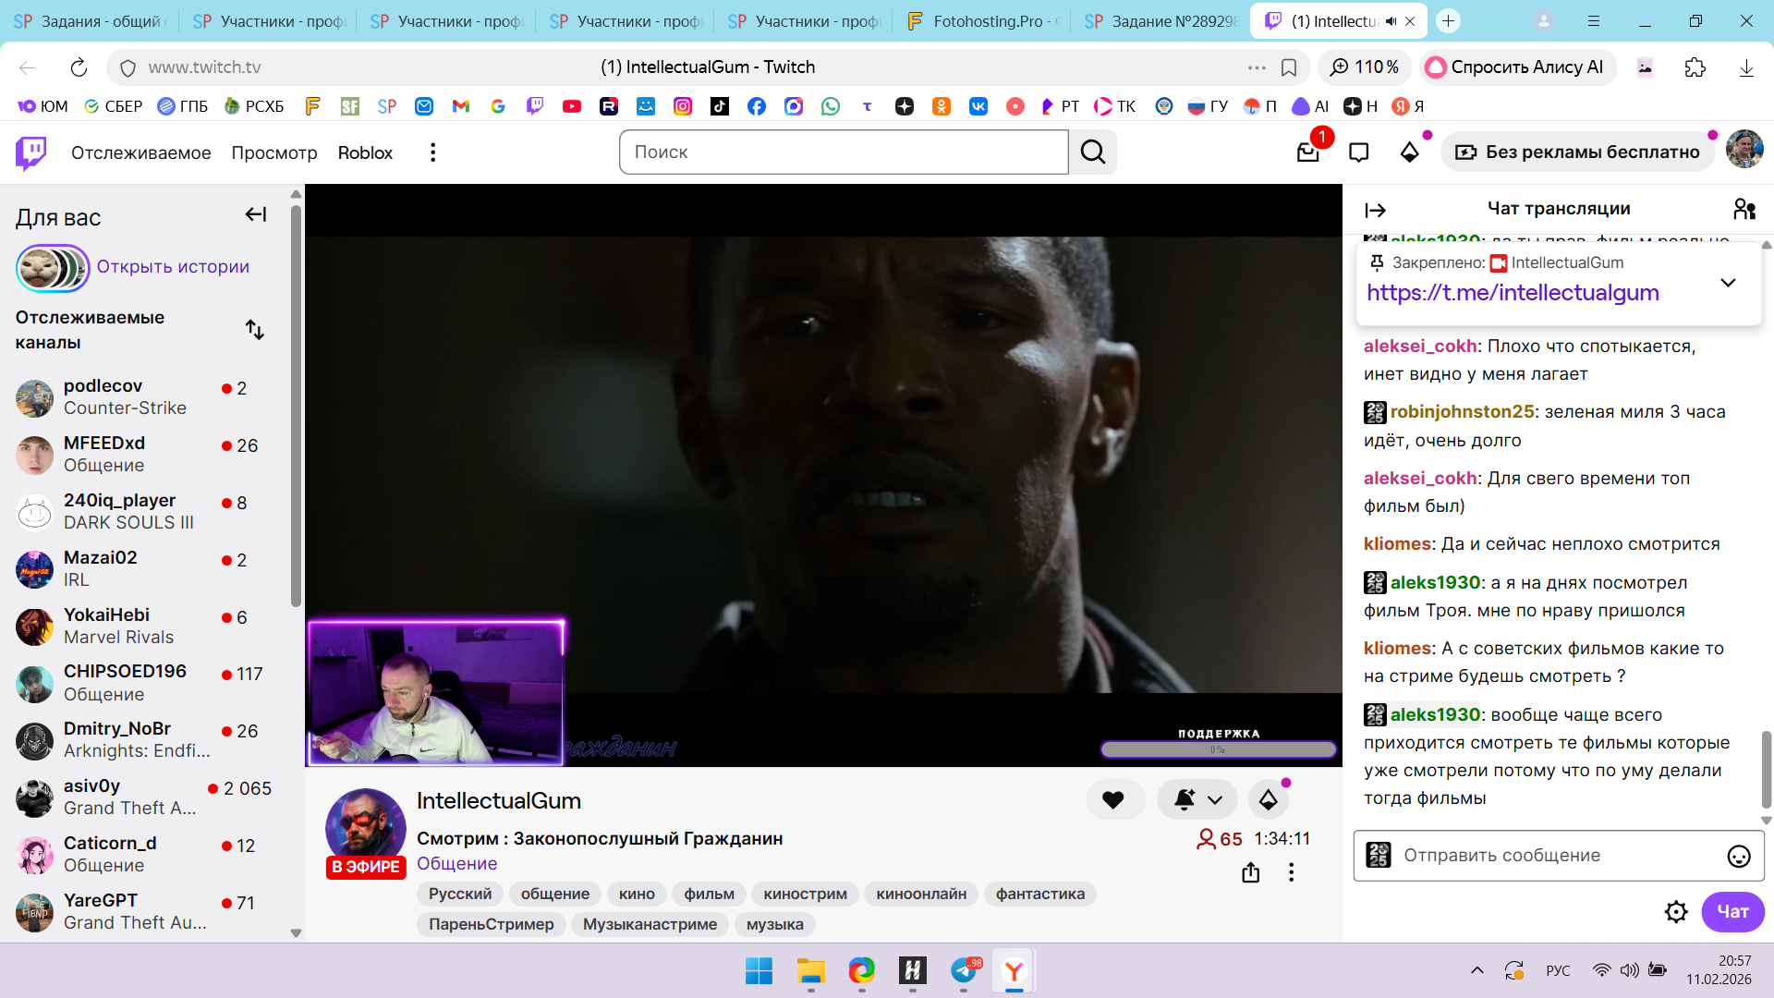Open the Отслеживаемое navigation tab
This screenshot has width=1774, height=998.
click(x=140, y=152)
